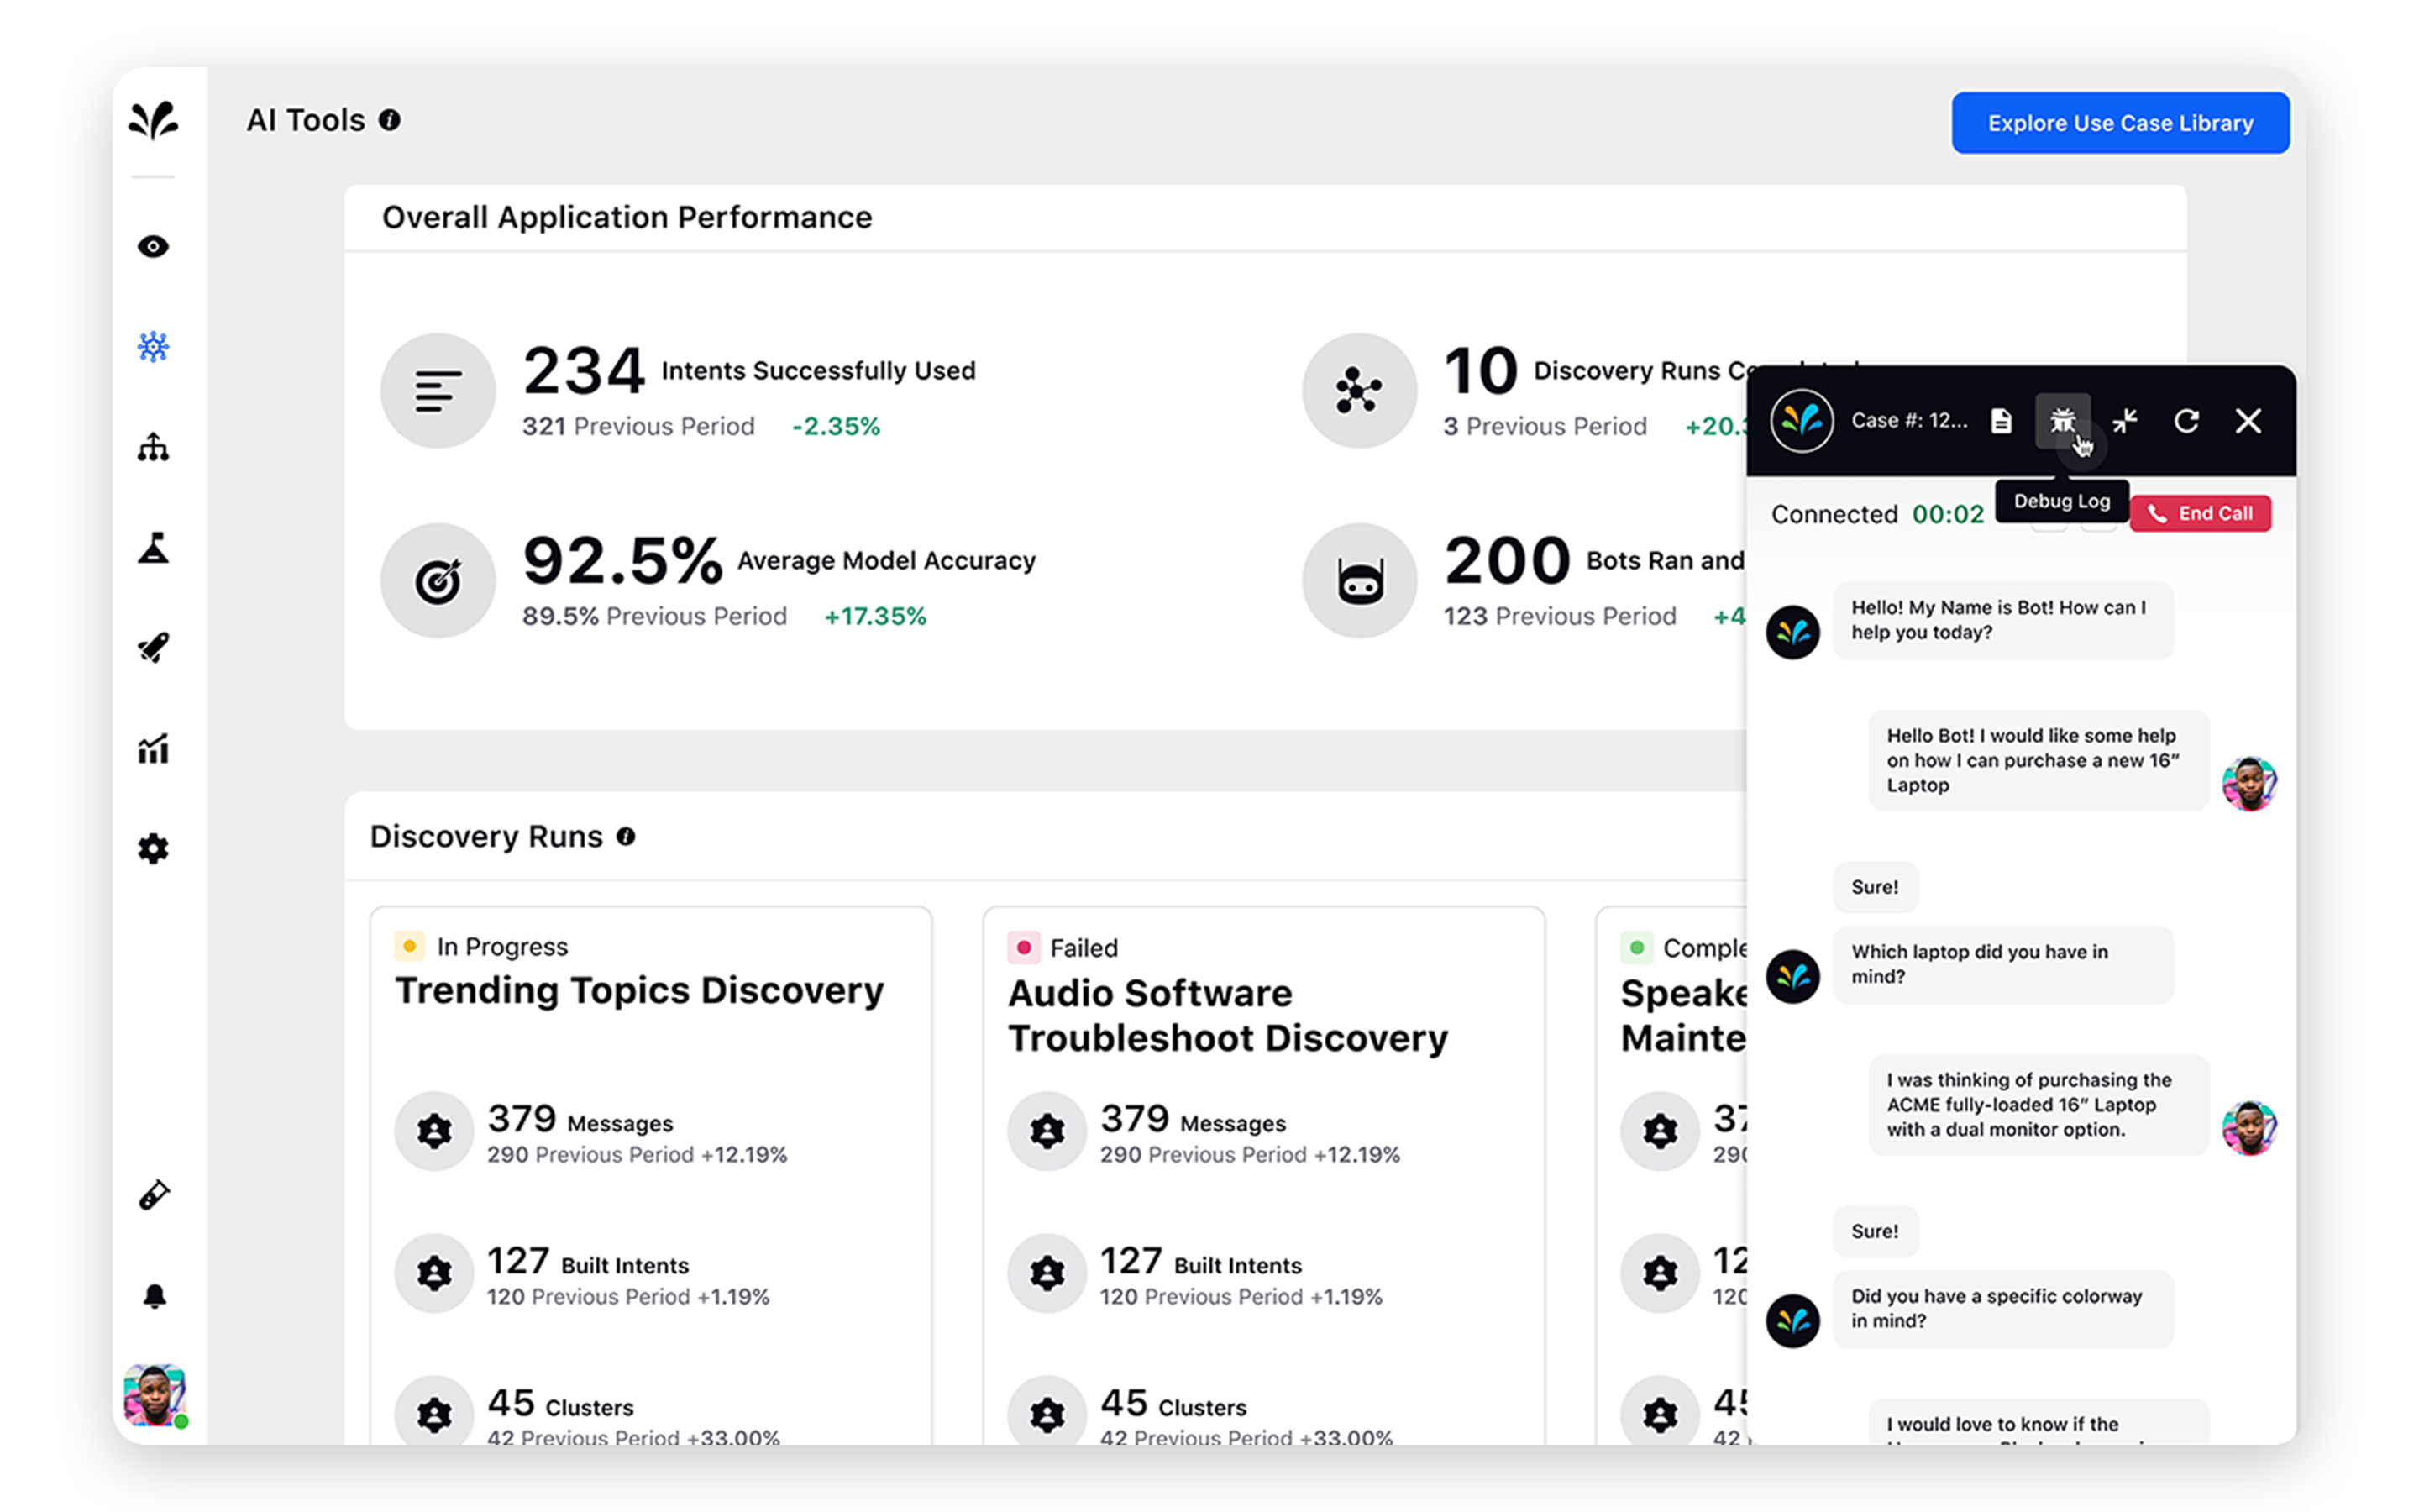Click the info icon next to Discovery Runs

click(x=627, y=837)
